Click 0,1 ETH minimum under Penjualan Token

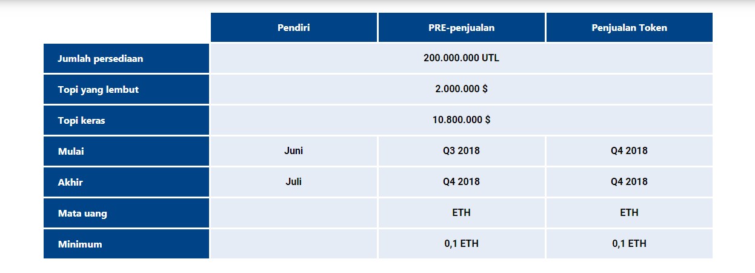pyautogui.click(x=630, y=244)
